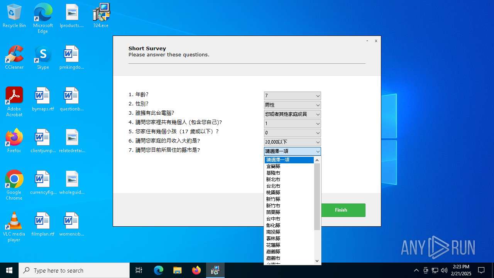Open network status tray icon
This screenshot has width=494, height=278.
tap(435, 270)
